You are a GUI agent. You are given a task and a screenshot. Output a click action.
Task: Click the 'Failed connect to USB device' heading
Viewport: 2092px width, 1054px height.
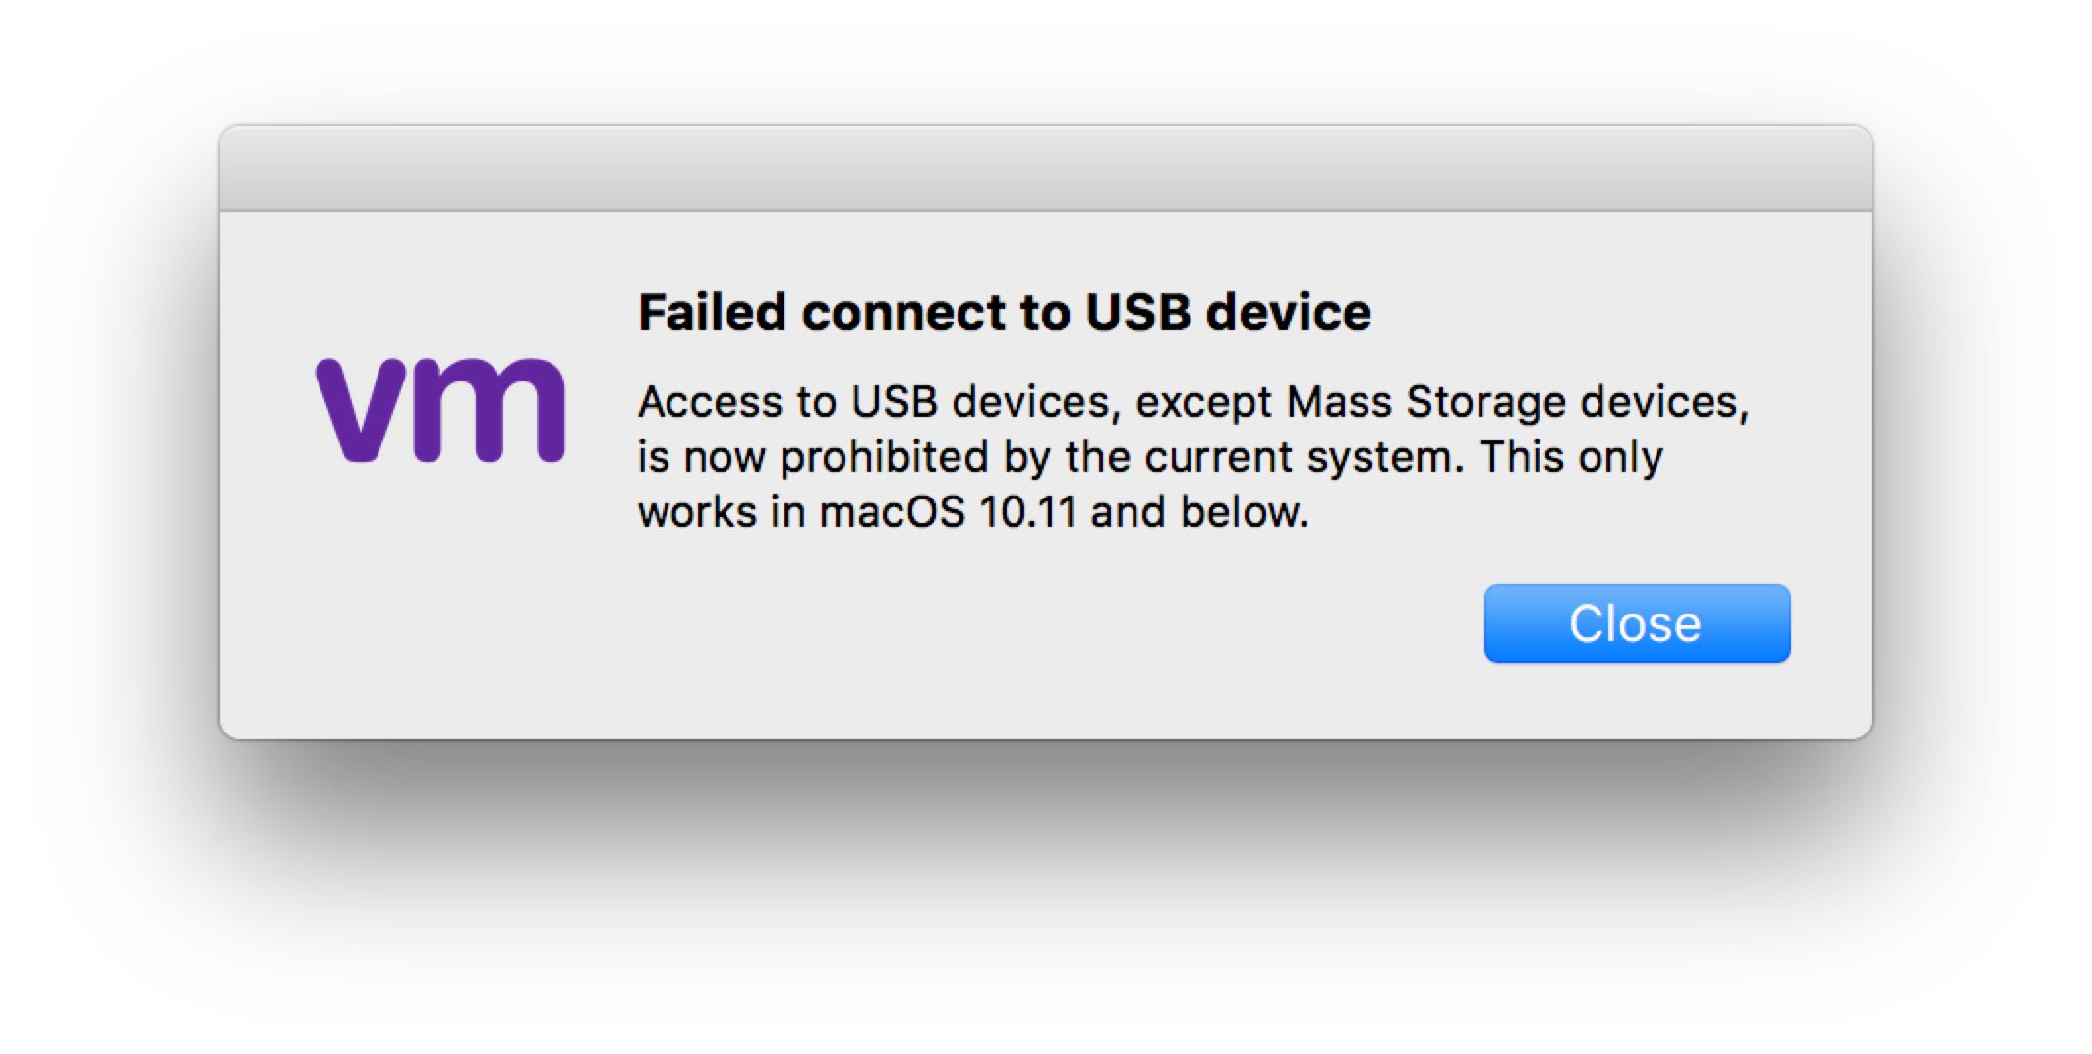click(1004, 313)
